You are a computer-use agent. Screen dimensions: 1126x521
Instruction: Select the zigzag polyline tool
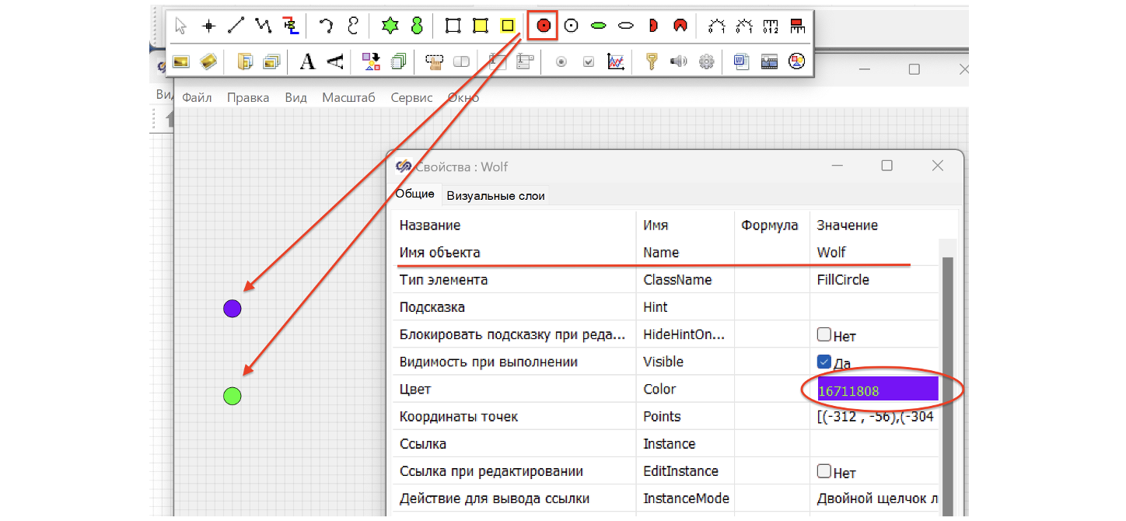[264, 26]
